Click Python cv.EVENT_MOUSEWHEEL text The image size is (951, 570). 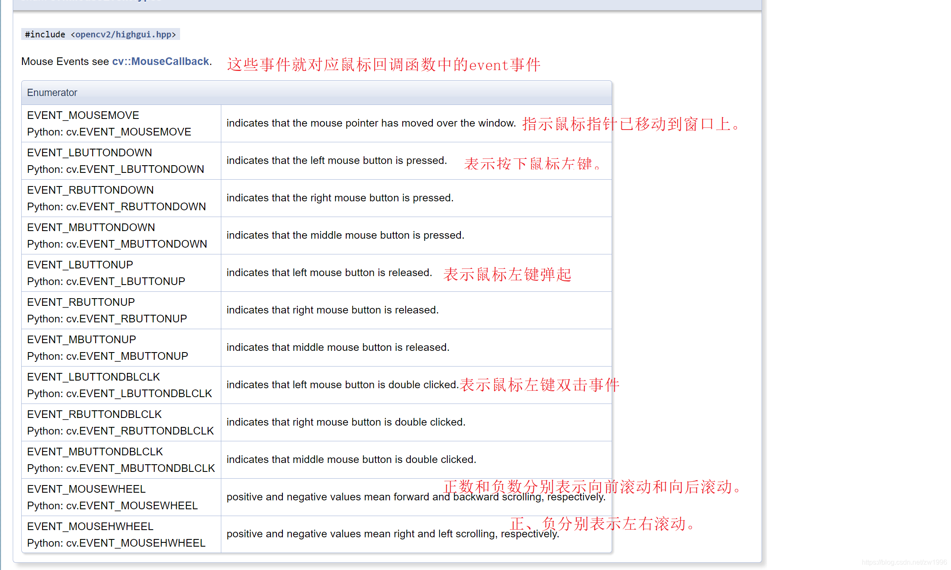112,506
